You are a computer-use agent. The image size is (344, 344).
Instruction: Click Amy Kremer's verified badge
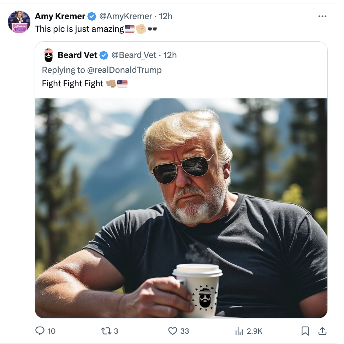click(92, 16)
